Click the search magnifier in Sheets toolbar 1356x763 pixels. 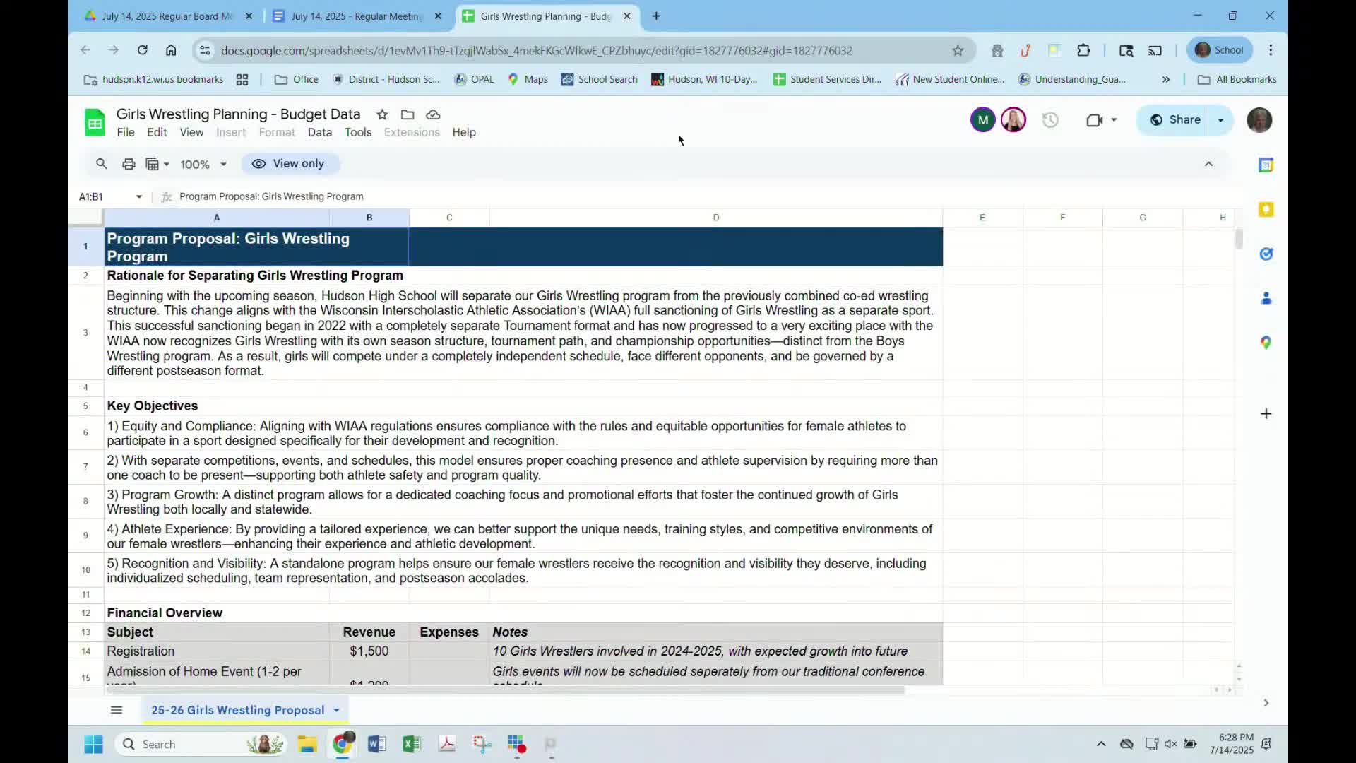coord(102,164)
